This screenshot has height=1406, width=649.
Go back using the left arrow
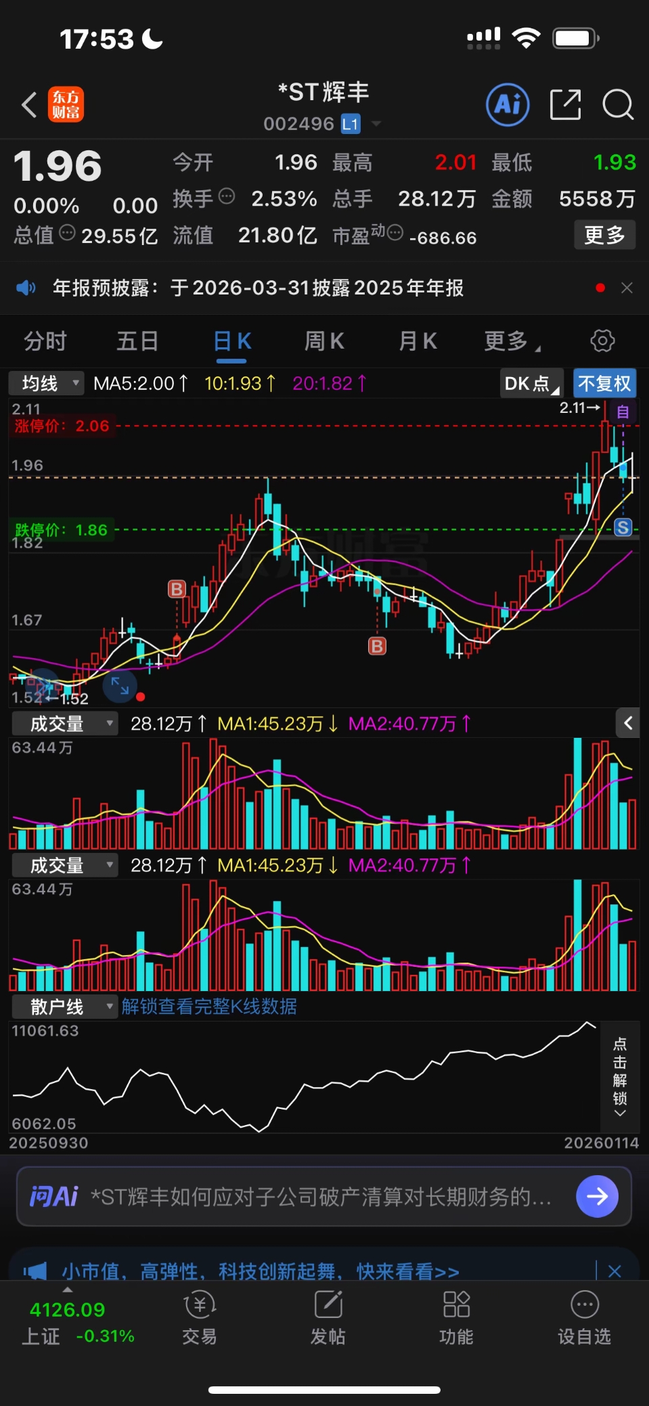[28, 105]
